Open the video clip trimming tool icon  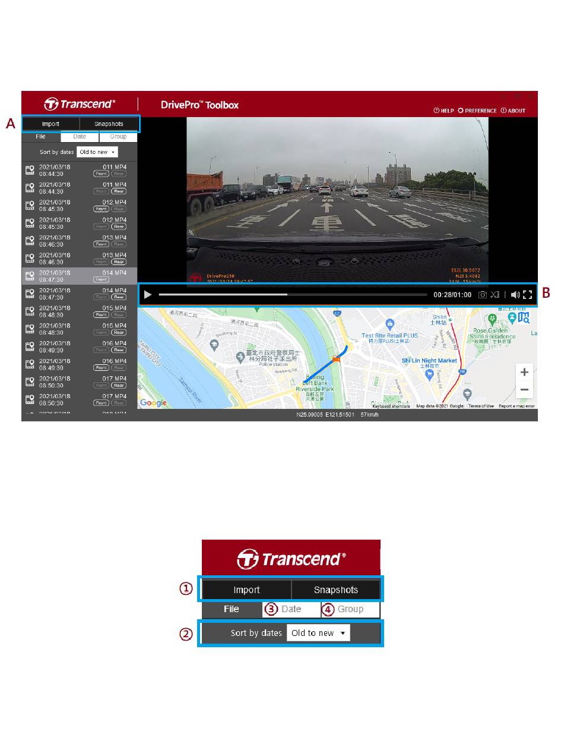point(495,295)
